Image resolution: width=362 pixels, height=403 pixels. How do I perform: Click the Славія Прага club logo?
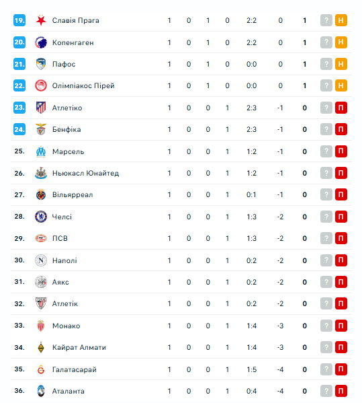[41, 20]
